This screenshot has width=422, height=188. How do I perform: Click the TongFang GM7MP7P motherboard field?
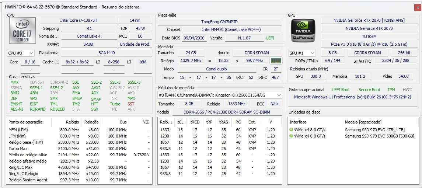(x=219, y=22)
